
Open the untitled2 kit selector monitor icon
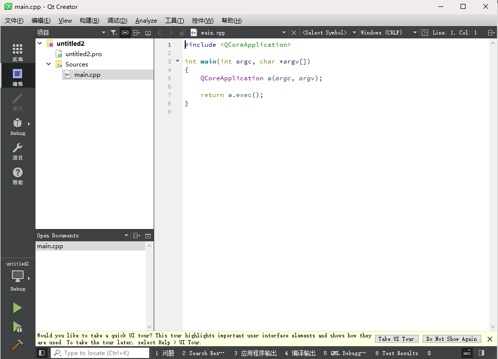pos(17,276)
